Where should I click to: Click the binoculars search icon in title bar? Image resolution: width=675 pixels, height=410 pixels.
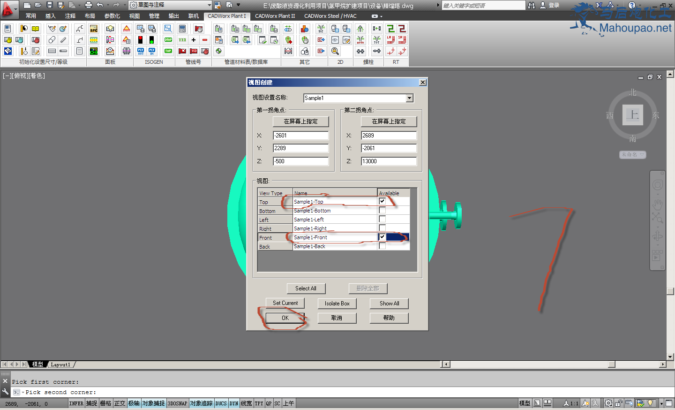click(x=532, y=5)
